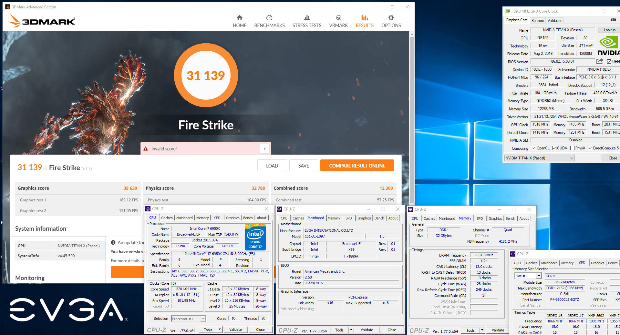Open Caches tab in CPU-Z CPU window
Viewport: 620px width, 335px height.
pos(167,218)
